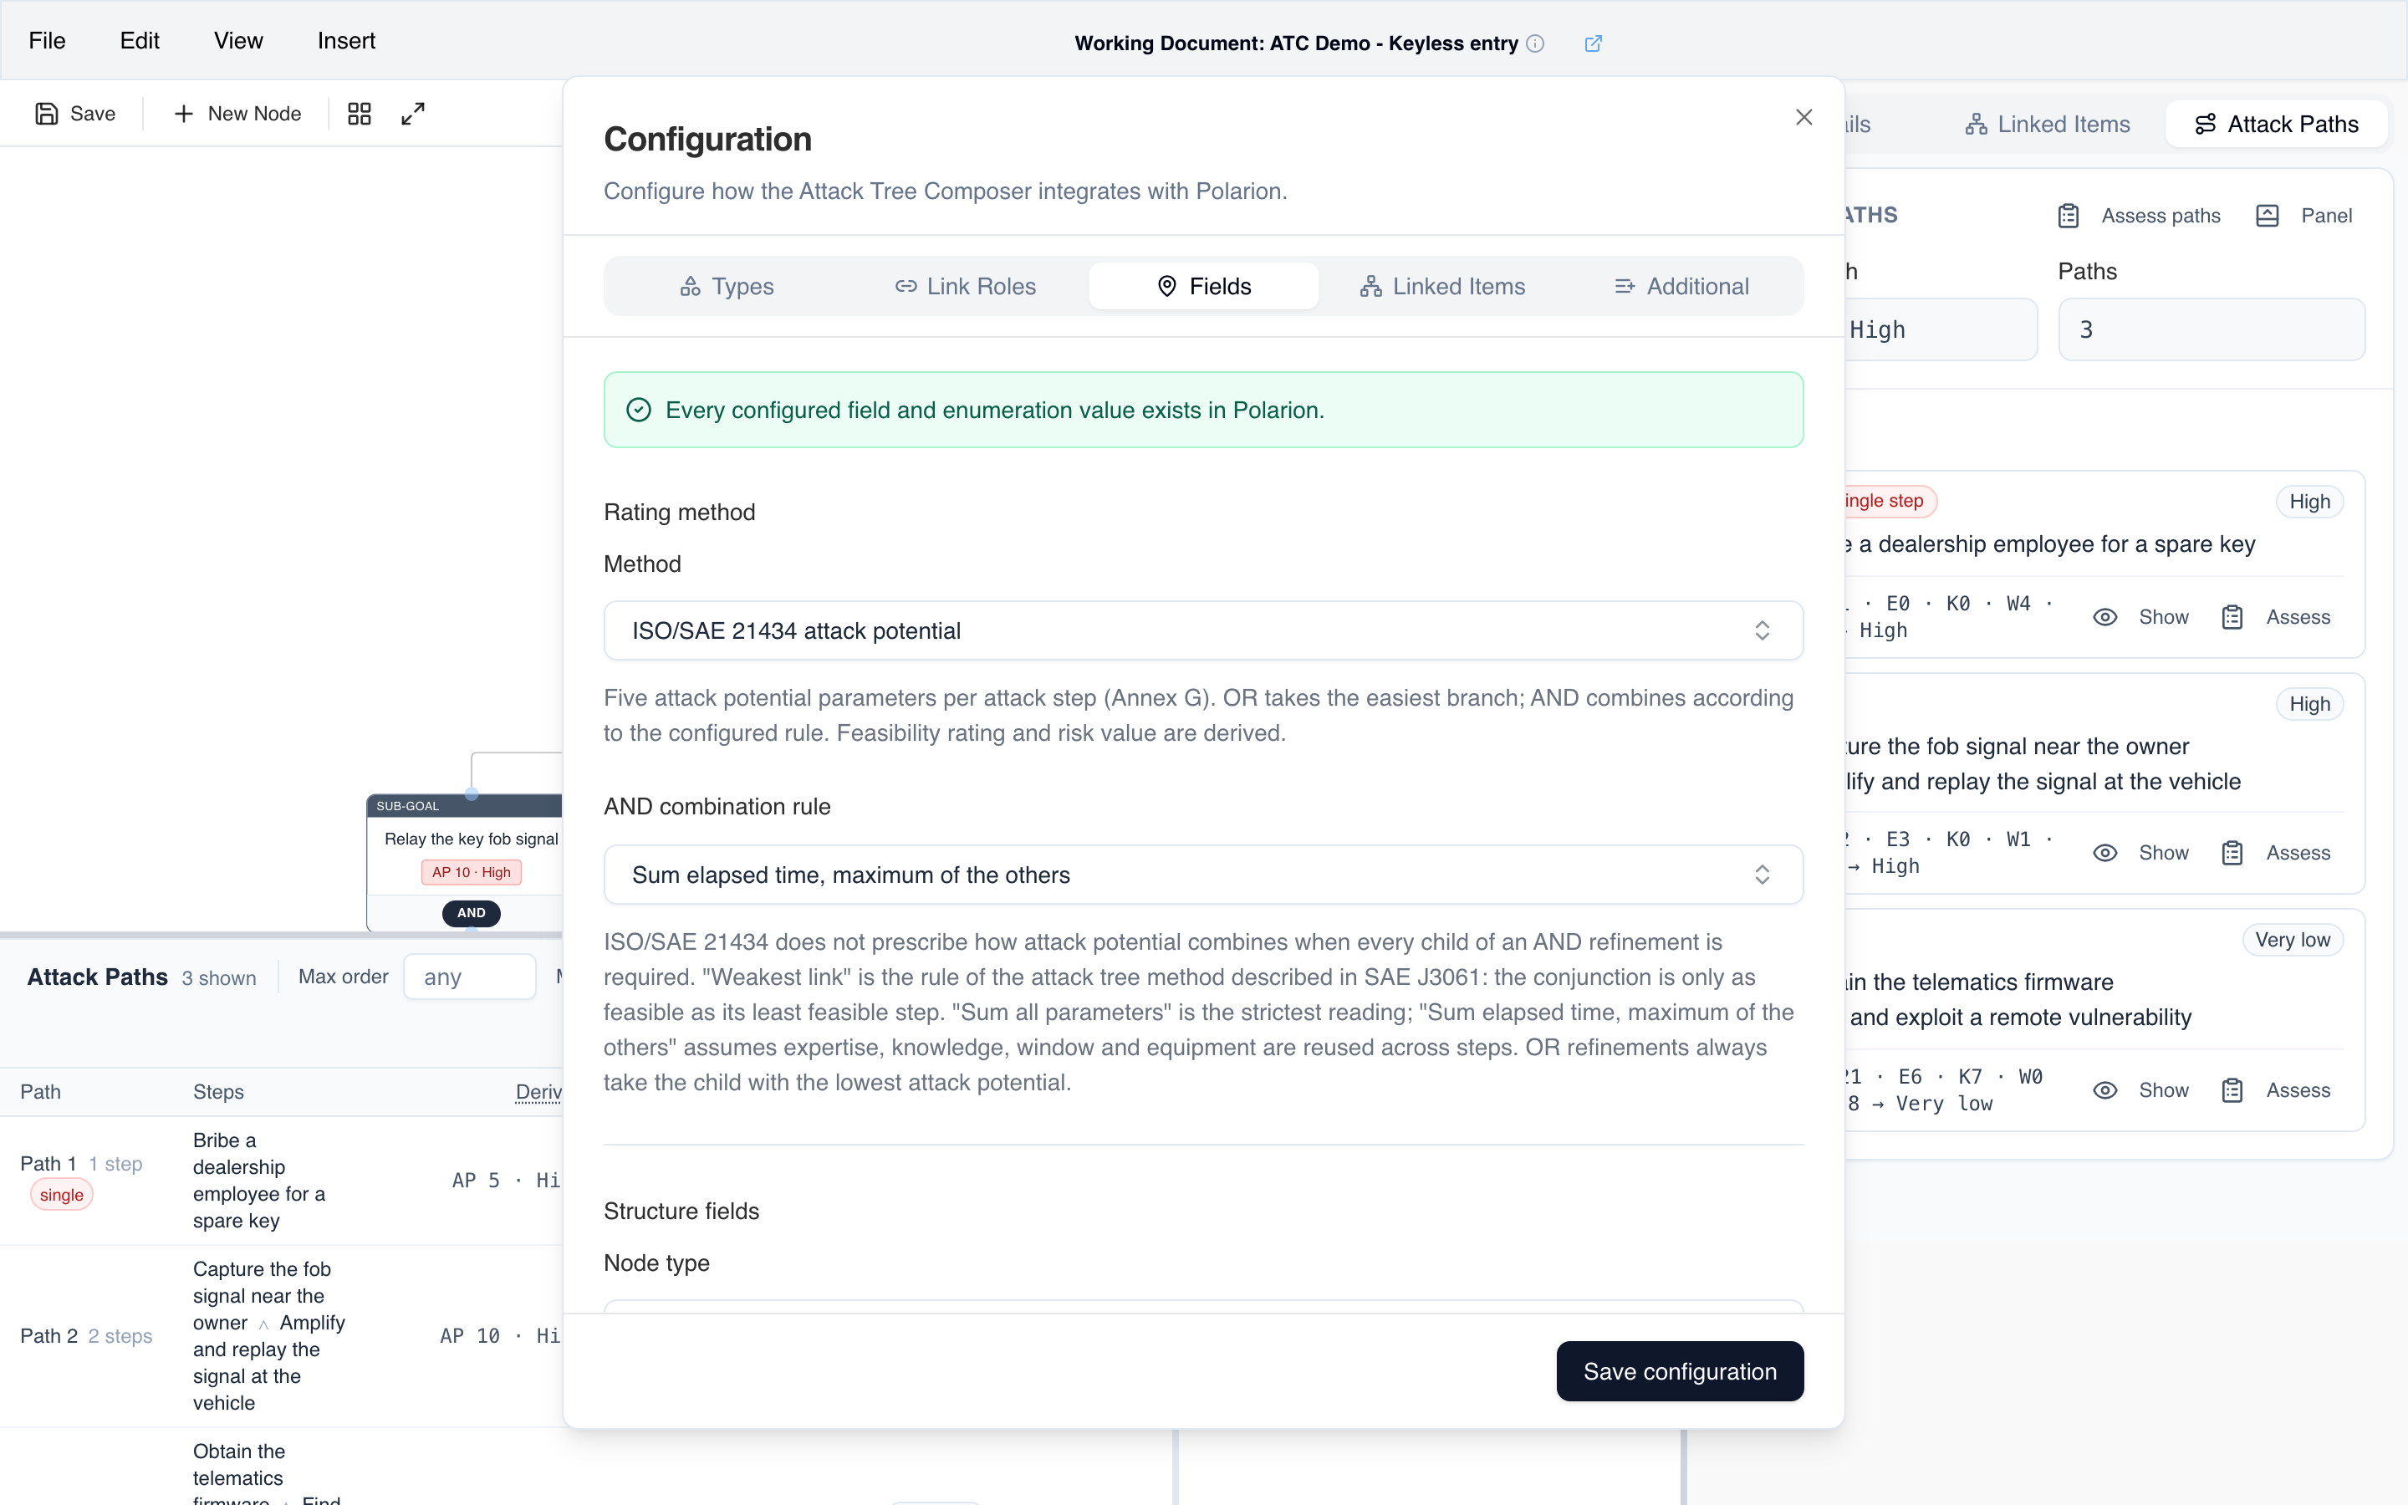
Task: Switch to the Types tab
Action: (727, 287)
